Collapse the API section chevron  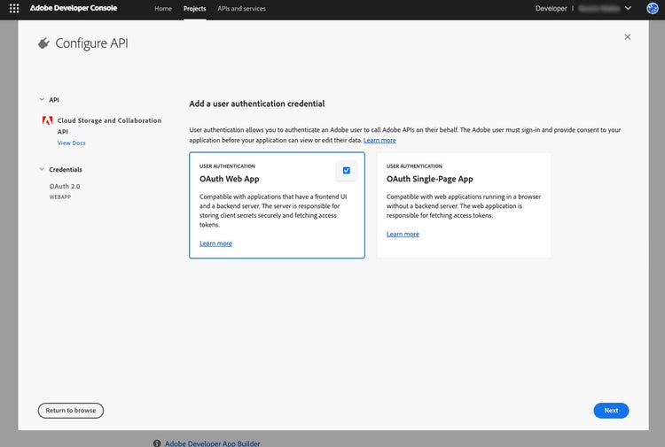click(42, 99)
